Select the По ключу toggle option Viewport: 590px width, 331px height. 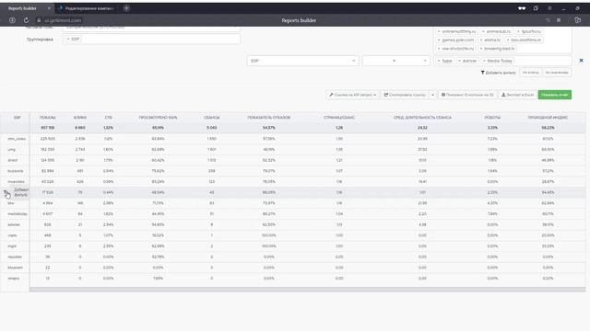pos(531,73)
